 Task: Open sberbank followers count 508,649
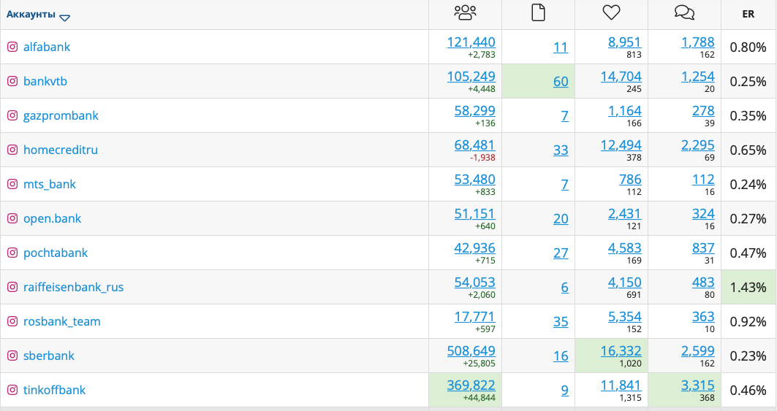pos(471,350)
